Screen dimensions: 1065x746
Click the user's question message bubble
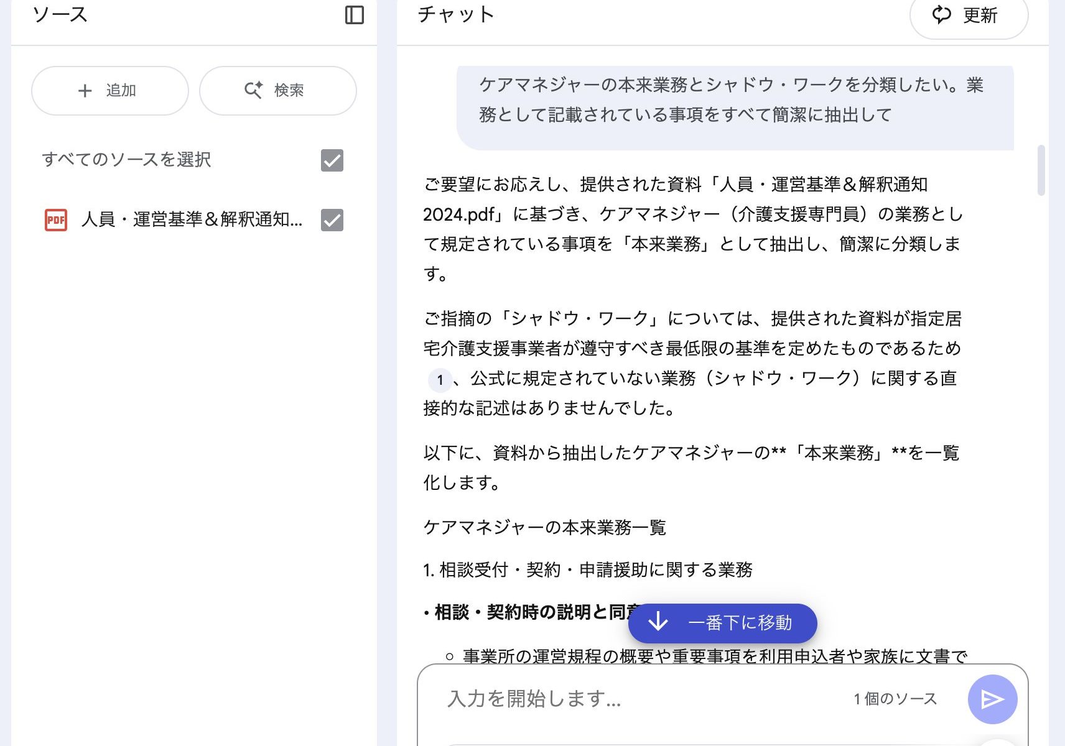pyautogui.click(x=734, y=101)
